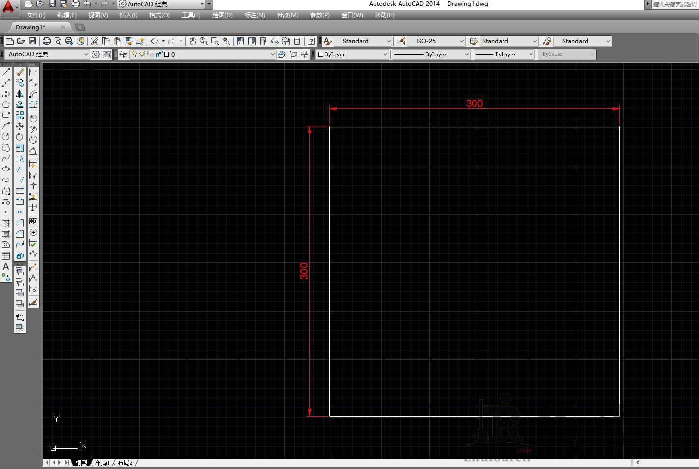The image size is (699, 469).
Task: Open the ByLayer linetype dropdown
Action: click(x=431, y=54)
